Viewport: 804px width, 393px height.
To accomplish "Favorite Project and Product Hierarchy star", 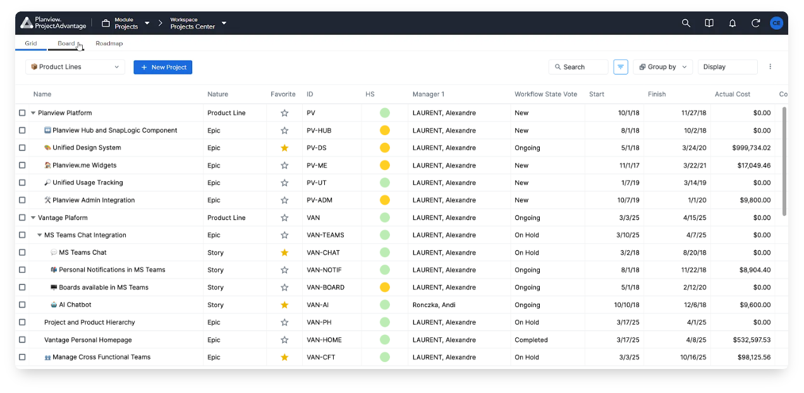I will click(x=284, y=322).
